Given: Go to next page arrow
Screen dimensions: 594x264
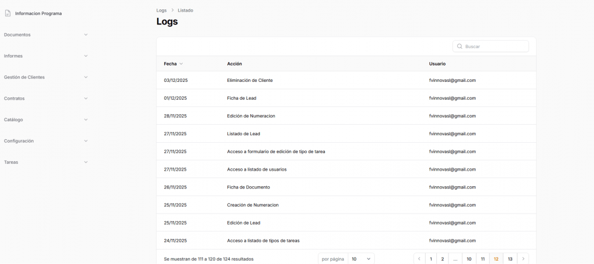Looking at the screenshot, I should coord(523,259).
